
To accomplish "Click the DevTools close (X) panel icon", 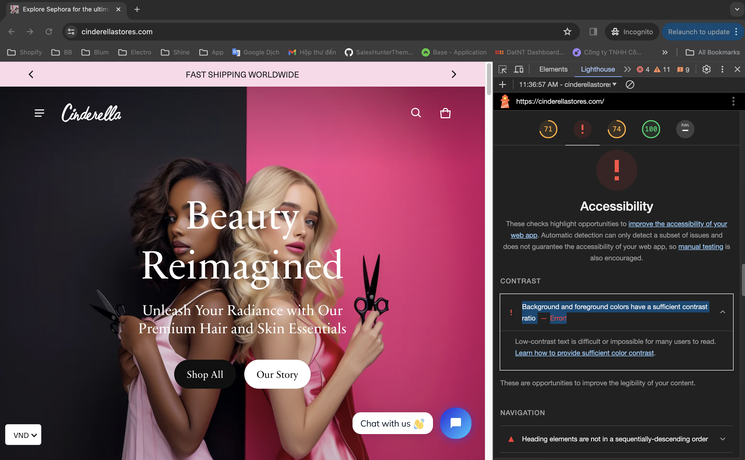I will point(737,69).
